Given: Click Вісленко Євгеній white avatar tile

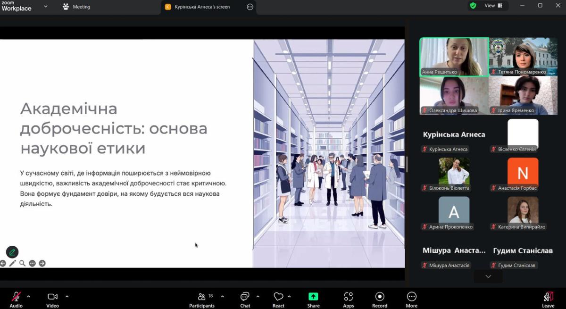Looking at the screenshot, I should pyautogui.click(x=523, y=134).
